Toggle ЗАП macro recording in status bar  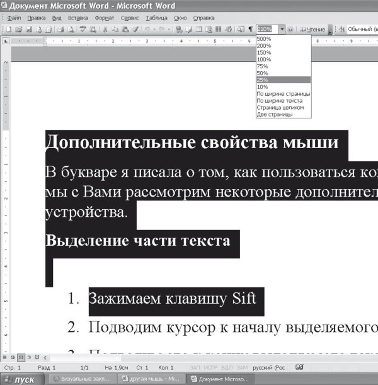[195, 367]
